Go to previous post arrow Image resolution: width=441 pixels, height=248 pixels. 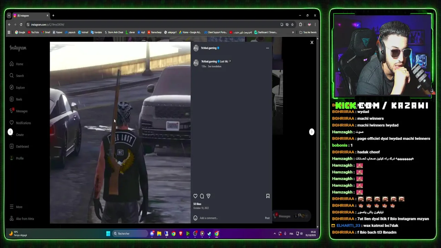coord(10,132)
